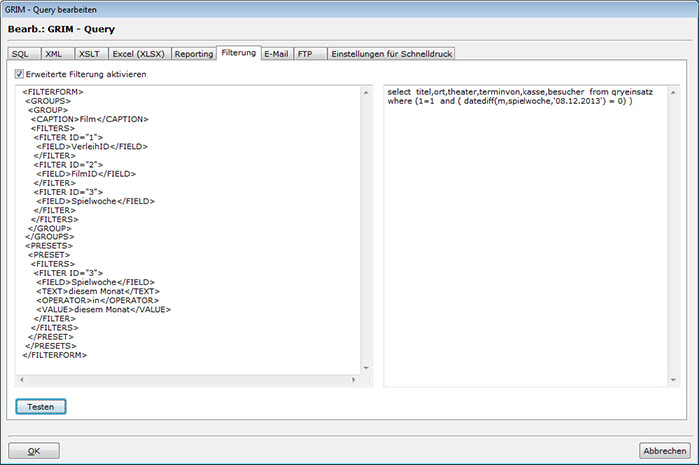Switch to the E-Mail tab
This screenshot has width=699, height=465.
coord(278,54)
